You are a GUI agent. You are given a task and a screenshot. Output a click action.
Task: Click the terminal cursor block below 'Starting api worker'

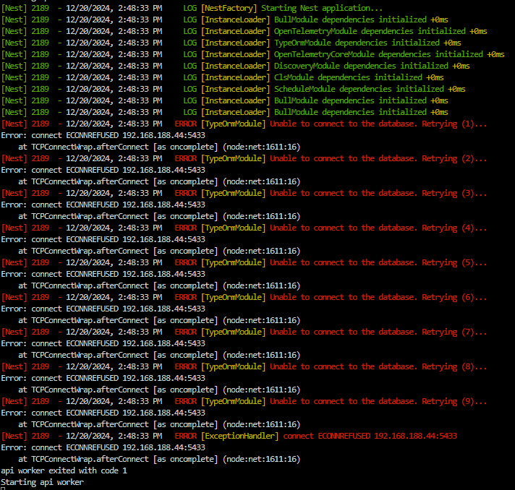(x=3, y=489)
